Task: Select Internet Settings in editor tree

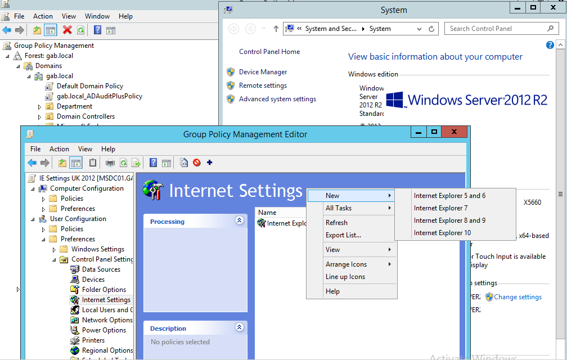Action: [x=106, y=300]
